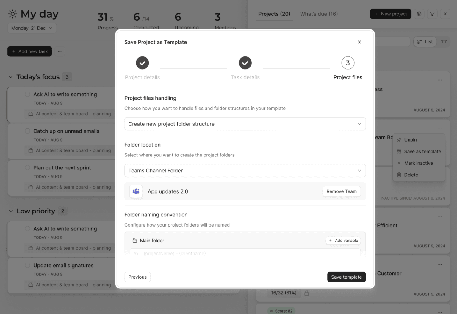The image size is (457, 314).
Task: Click the folder naming convention input field
Action: pos(245,253)
